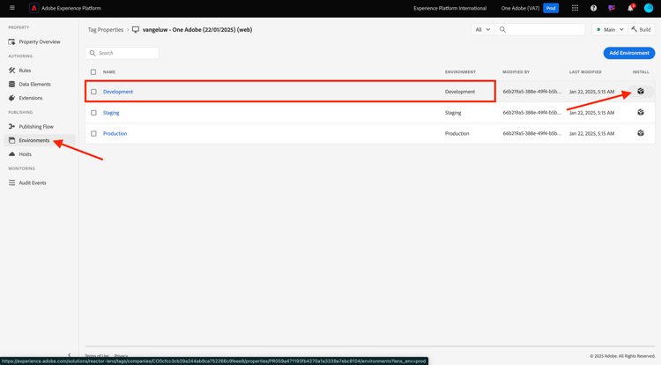Collapse the left sidebar with the chevron

(x=70, y=355)
